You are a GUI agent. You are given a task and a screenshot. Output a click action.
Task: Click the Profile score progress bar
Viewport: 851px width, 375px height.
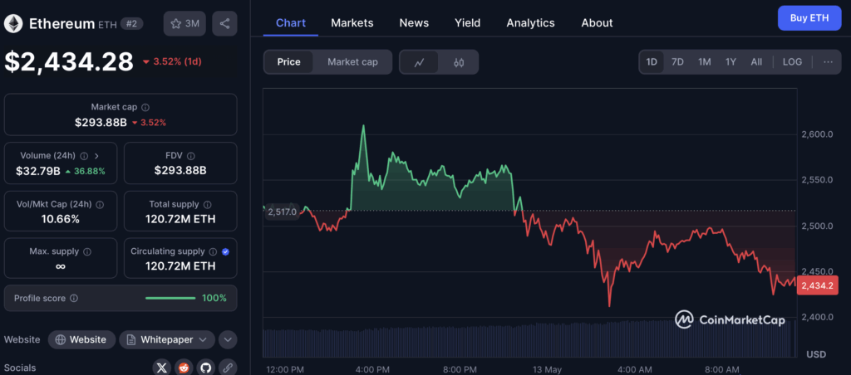coord(170,298)
